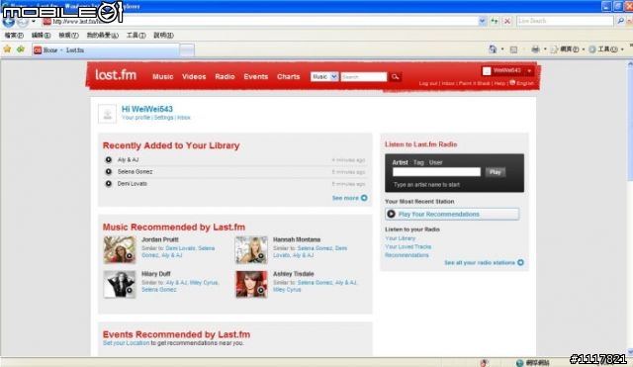Click the Add to Favorites green star

point(21,49)
